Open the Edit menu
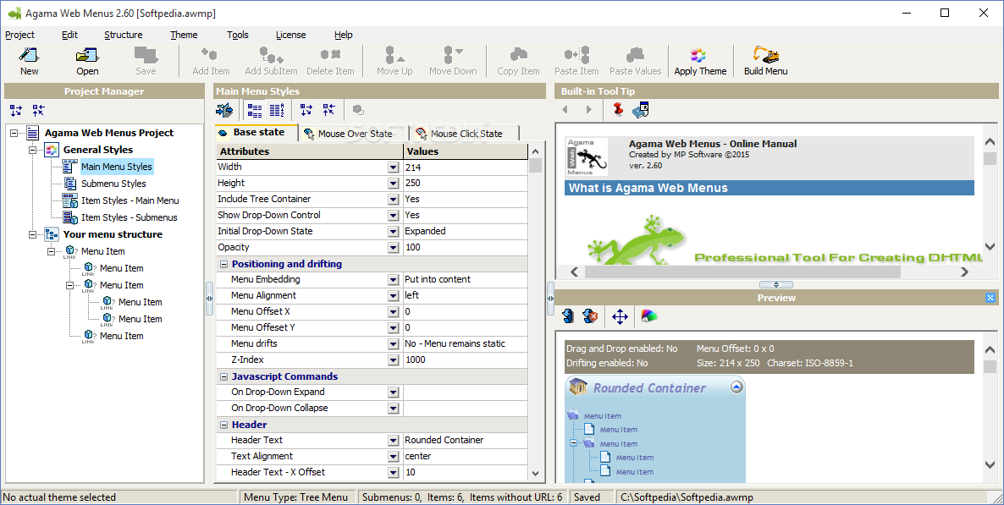 (69, 35)
